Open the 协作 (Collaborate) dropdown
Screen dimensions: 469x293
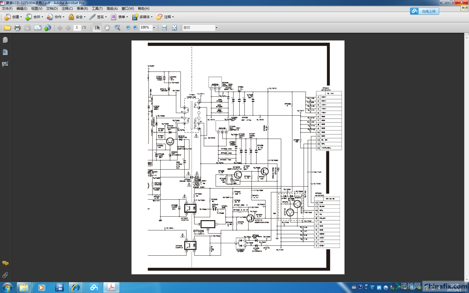tap(55, 17)
